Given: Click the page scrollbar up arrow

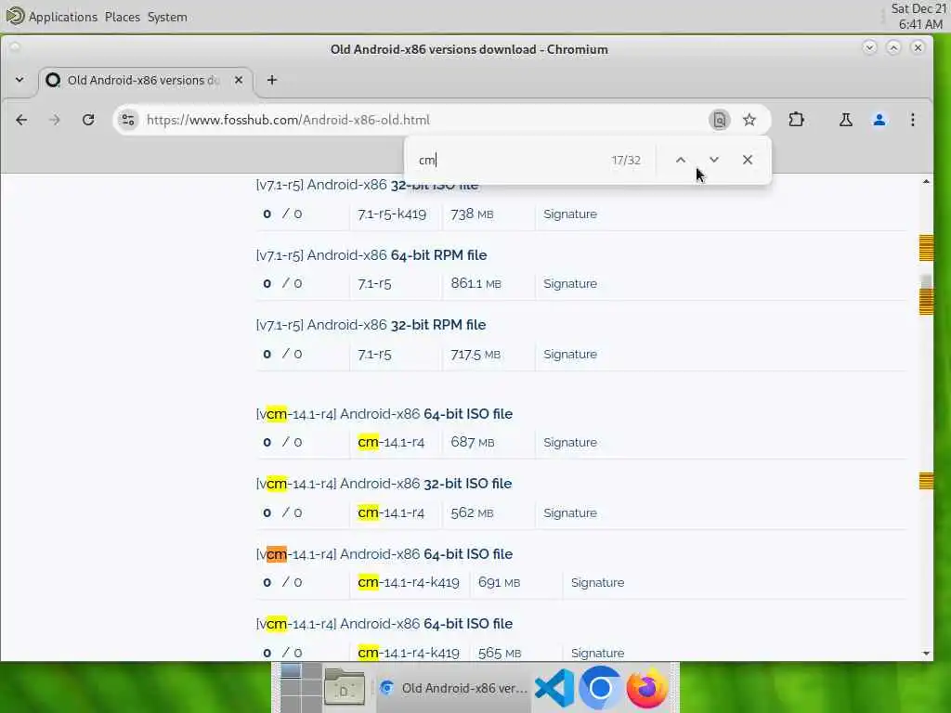Looking at the screenshot, I should pos(926,181).
